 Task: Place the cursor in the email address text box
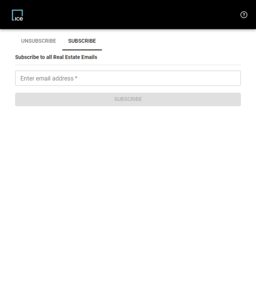(128, 78)
